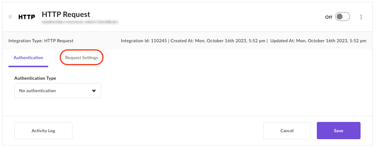Toggle the integration Off switch on

tap(342, 17)
